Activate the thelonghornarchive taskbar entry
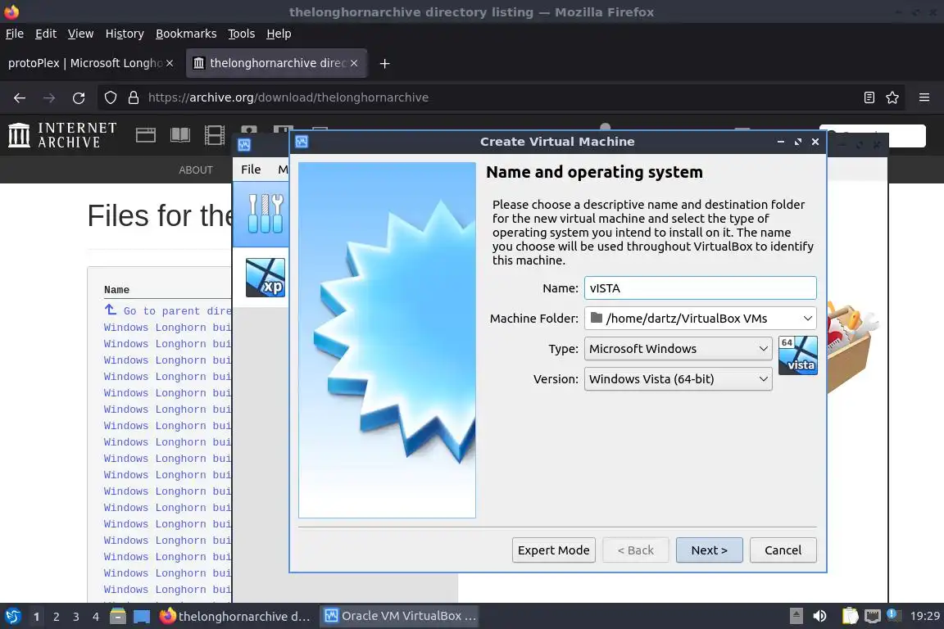 (235, 617)
